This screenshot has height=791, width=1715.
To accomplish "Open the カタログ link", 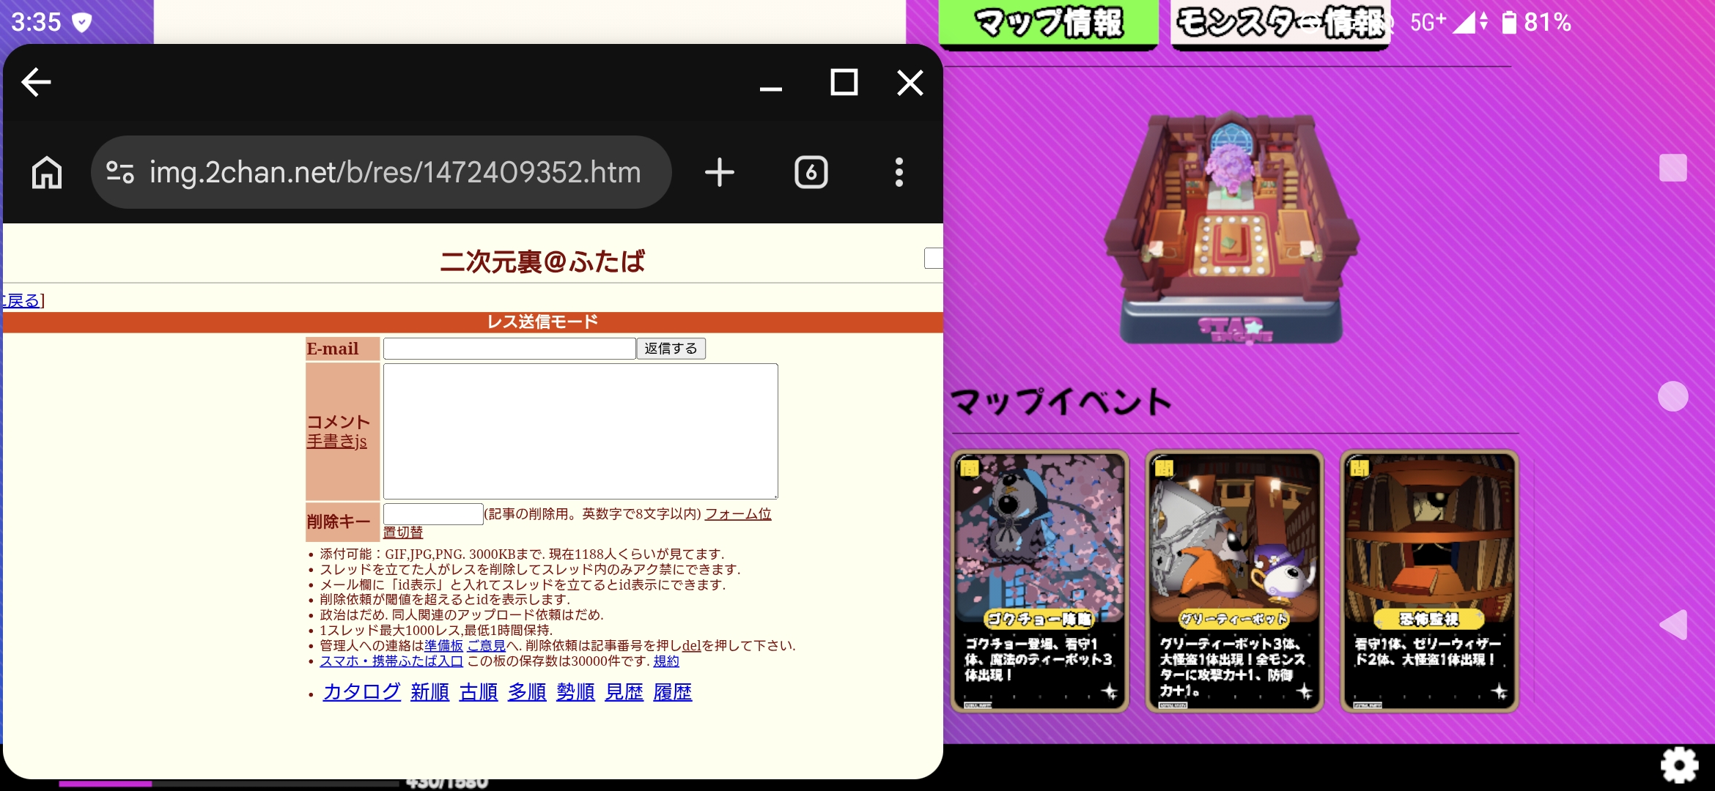I will point(361,691).
